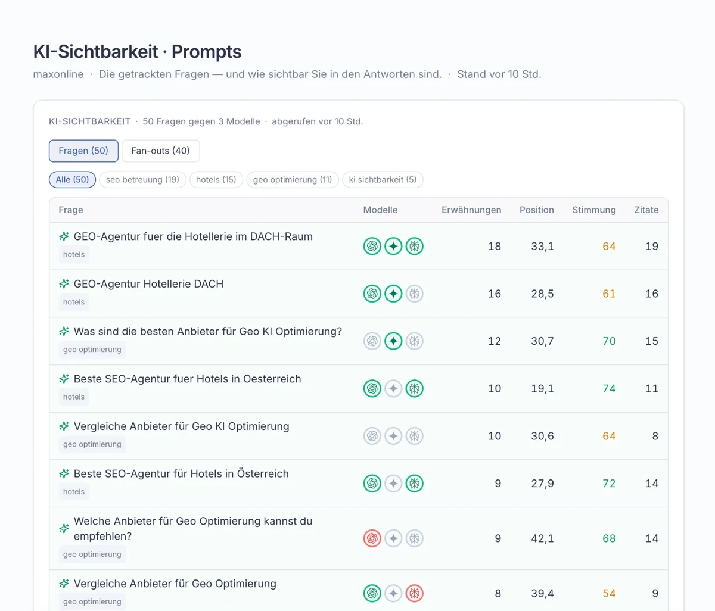Open 'Vergleiche Anbieter für Geo Optimierung' question
Image resolution: width=715 pixels, height=611 pixels.
pyautogui.click(x=175, y=584)
